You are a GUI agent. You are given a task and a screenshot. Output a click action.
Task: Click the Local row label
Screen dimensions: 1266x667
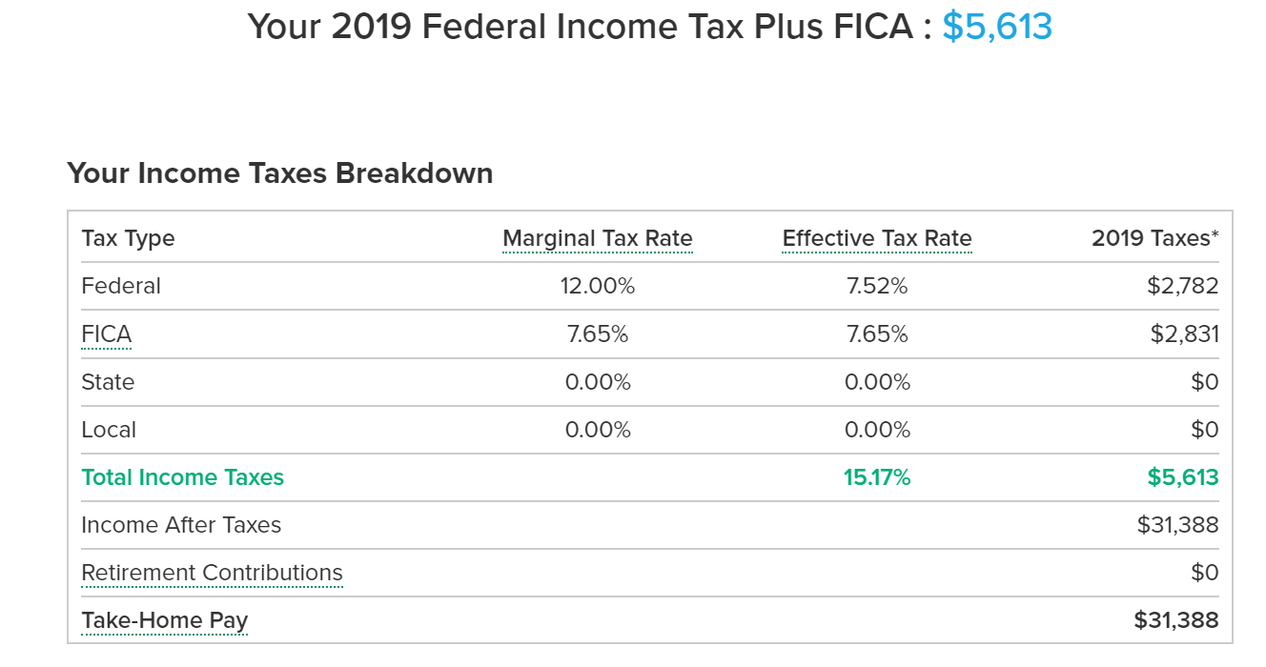(109, 430)
